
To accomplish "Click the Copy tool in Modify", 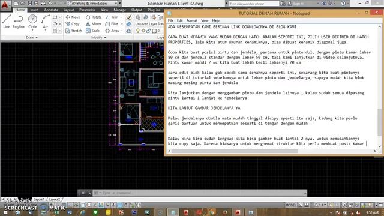I will [73, 24].
